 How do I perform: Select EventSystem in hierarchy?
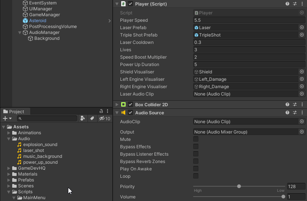[x=43, y=3]
